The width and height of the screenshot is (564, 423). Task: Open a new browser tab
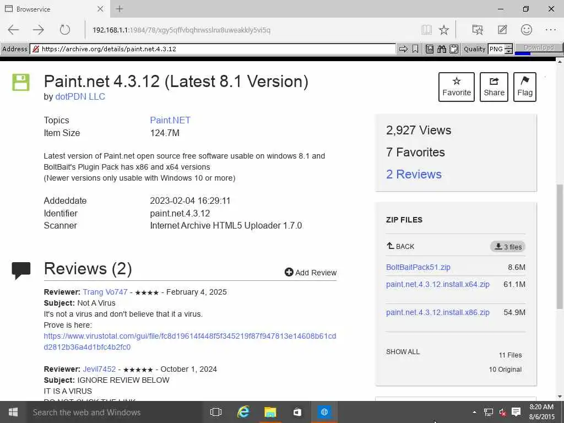[120, 9]
